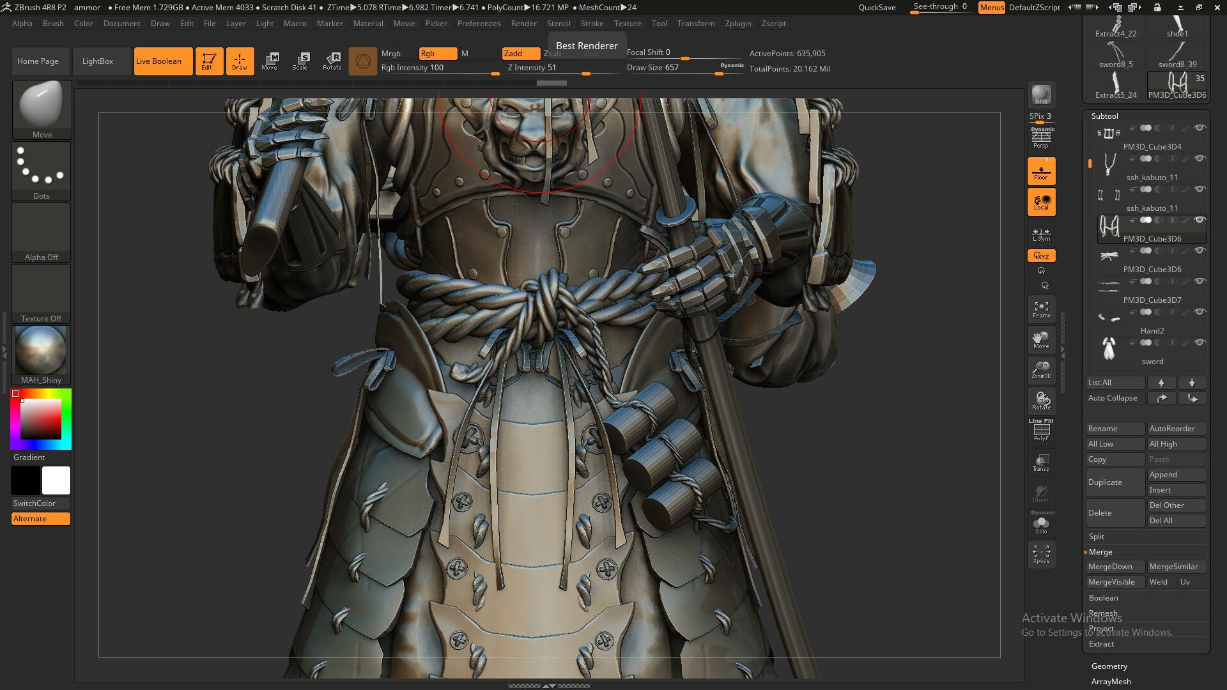
Task: Click the Xpose icon
Action: 1041,554
